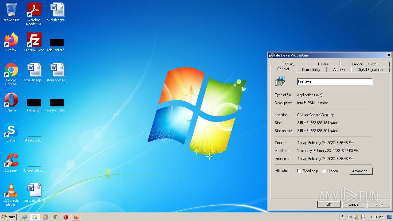Switch to the Details tab
The width and height of the screenshot is (393, 221).
click(323, 64)
